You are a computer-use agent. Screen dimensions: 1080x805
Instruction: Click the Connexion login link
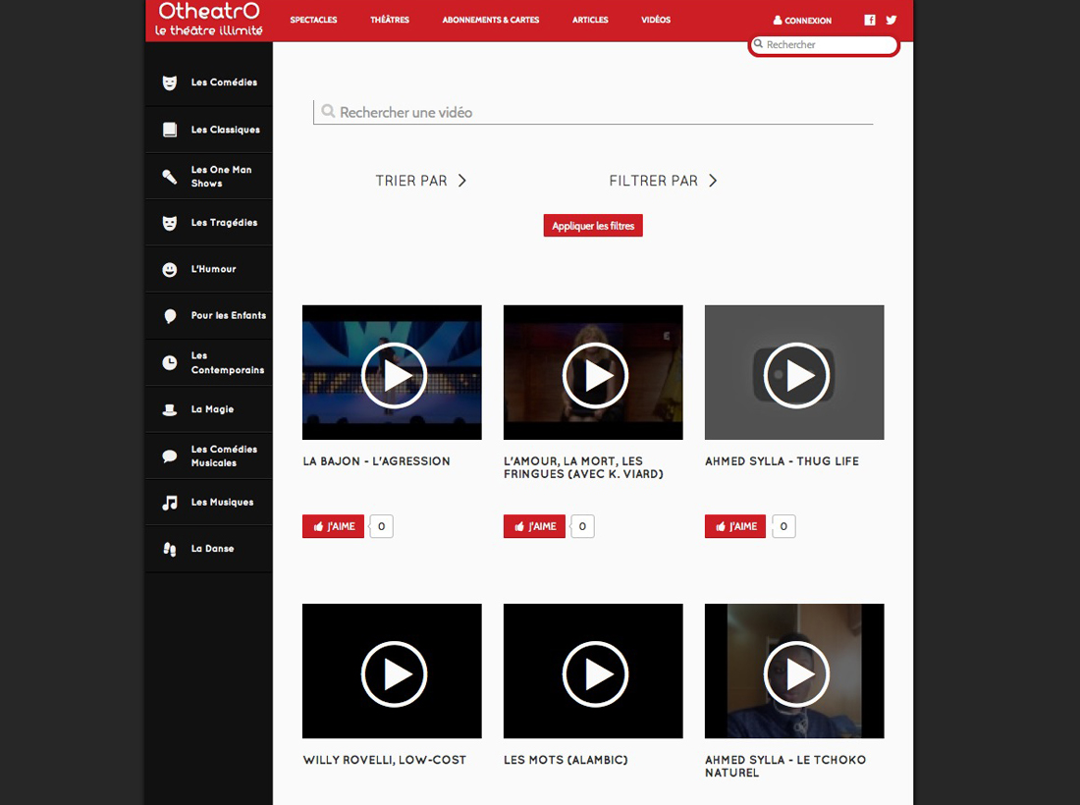click(x=802, y=21)
